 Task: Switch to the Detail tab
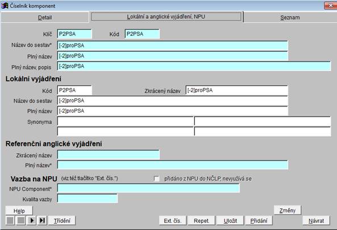(45, 18)
